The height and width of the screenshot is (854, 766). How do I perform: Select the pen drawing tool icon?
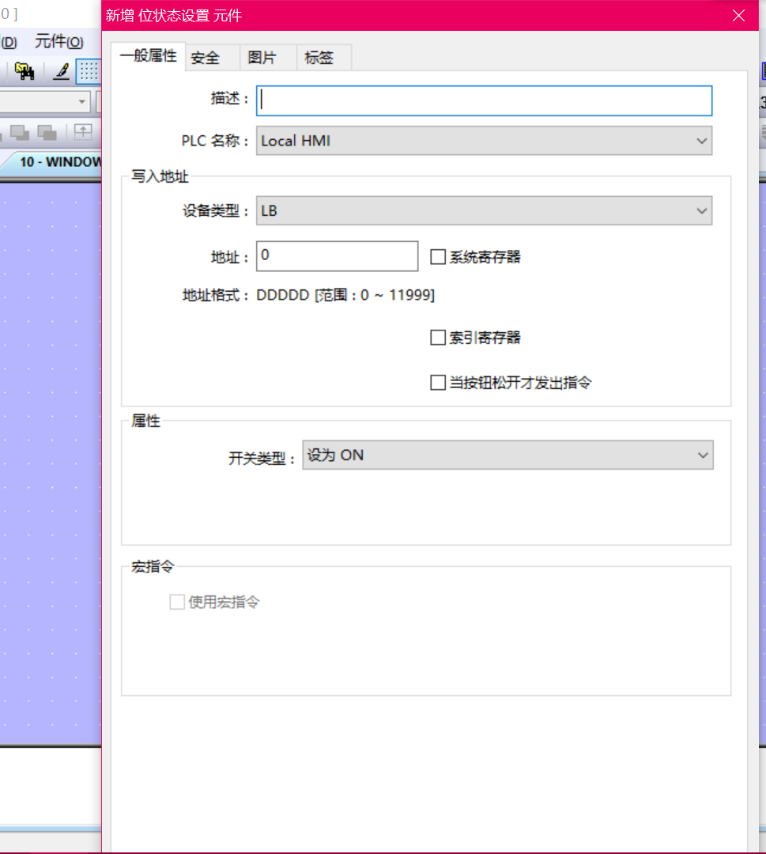click(x=61, y=72)
